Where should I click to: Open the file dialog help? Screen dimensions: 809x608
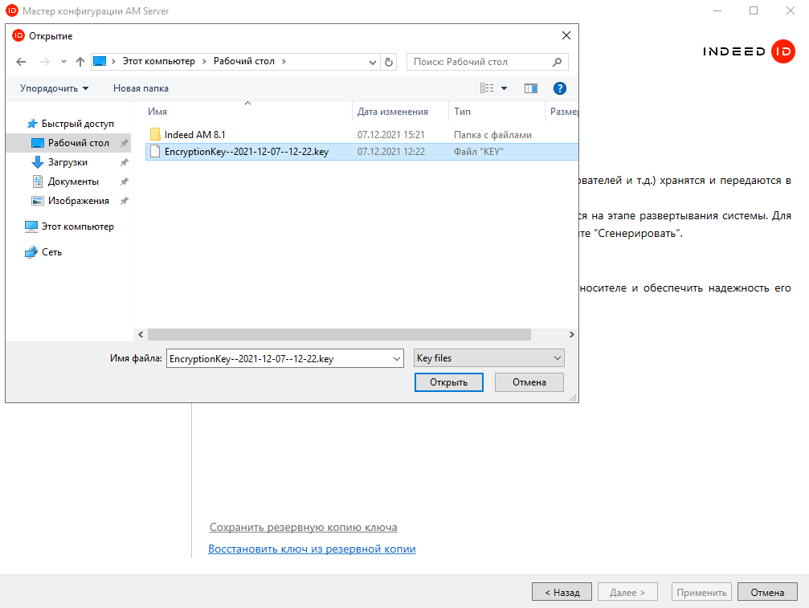tap(560, 88)
